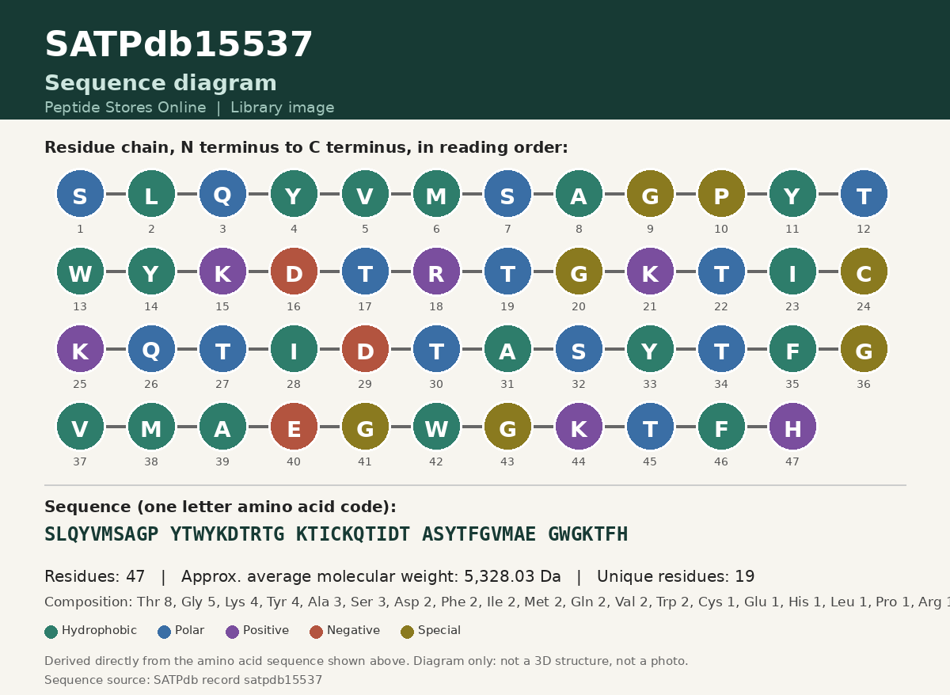
Task: Click the SATPdb15537 title heading
Action: tap(179, 45)
